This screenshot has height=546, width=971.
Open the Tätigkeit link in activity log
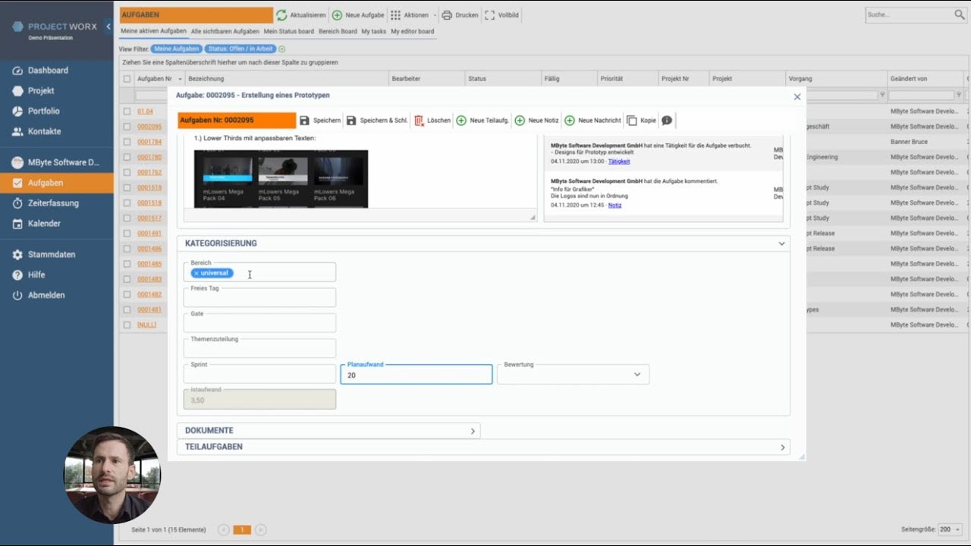[x=619, y=162]
